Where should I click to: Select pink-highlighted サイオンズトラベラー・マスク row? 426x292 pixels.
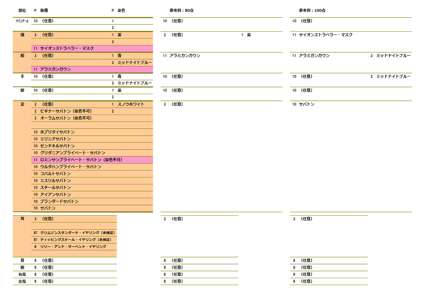92,49
